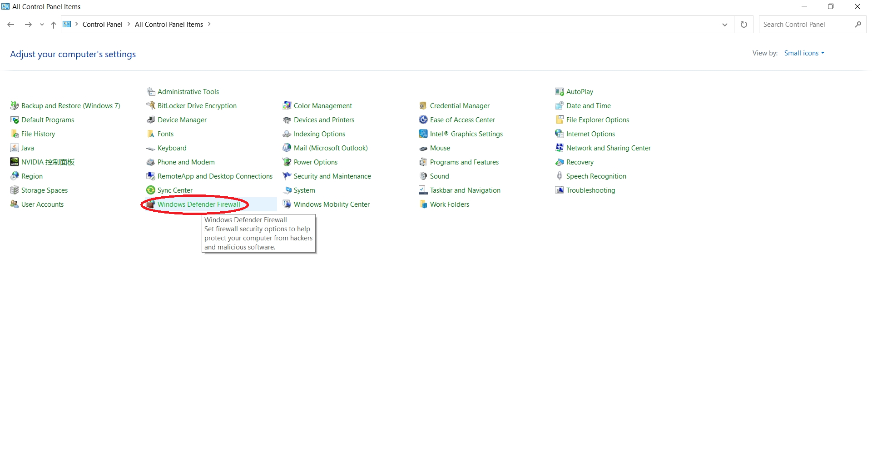This screenshot has width=872, height=468.
Task: Click the File History icon
Action: [15, 134]
